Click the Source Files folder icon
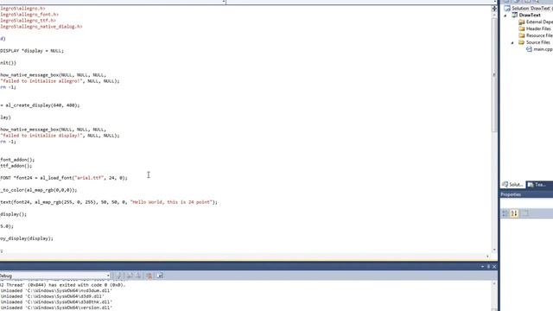Screen dimensions: 553x311 pos(522,42)
